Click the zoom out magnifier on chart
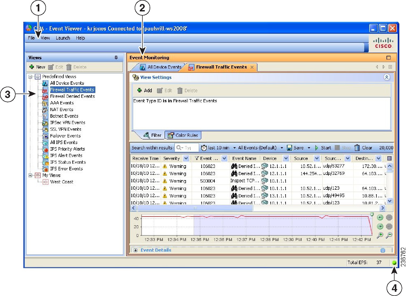This screenshot has height=296, width=407. pos(389,235)
